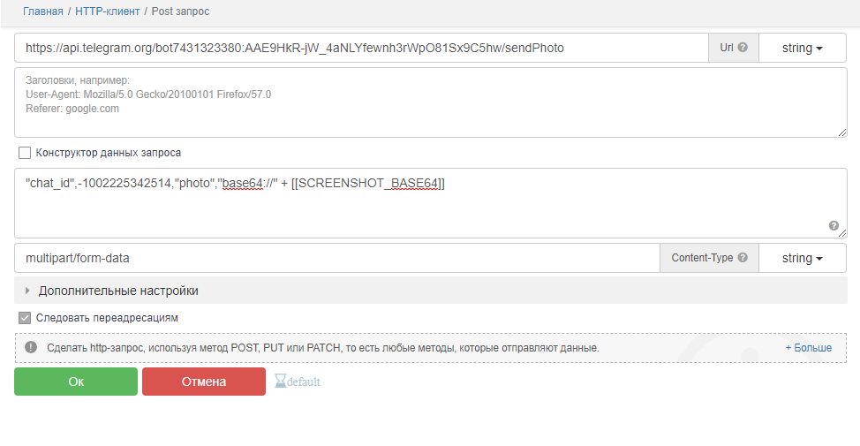
Task: Open string type dropdown next to Url
Action: tap(802, 48)
